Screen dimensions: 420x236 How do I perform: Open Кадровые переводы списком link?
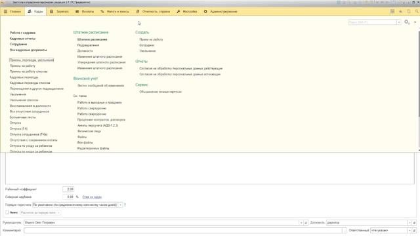(x=30, y=83)
